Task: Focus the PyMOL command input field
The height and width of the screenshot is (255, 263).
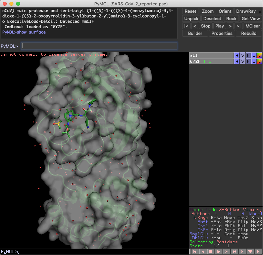Action: point(99,46)
